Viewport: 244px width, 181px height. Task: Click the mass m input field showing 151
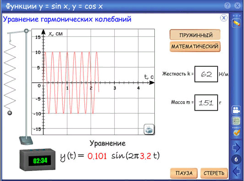coord(206,103)
